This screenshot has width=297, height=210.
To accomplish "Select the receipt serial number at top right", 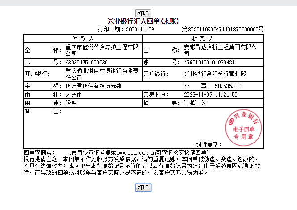I will (223, 29).
